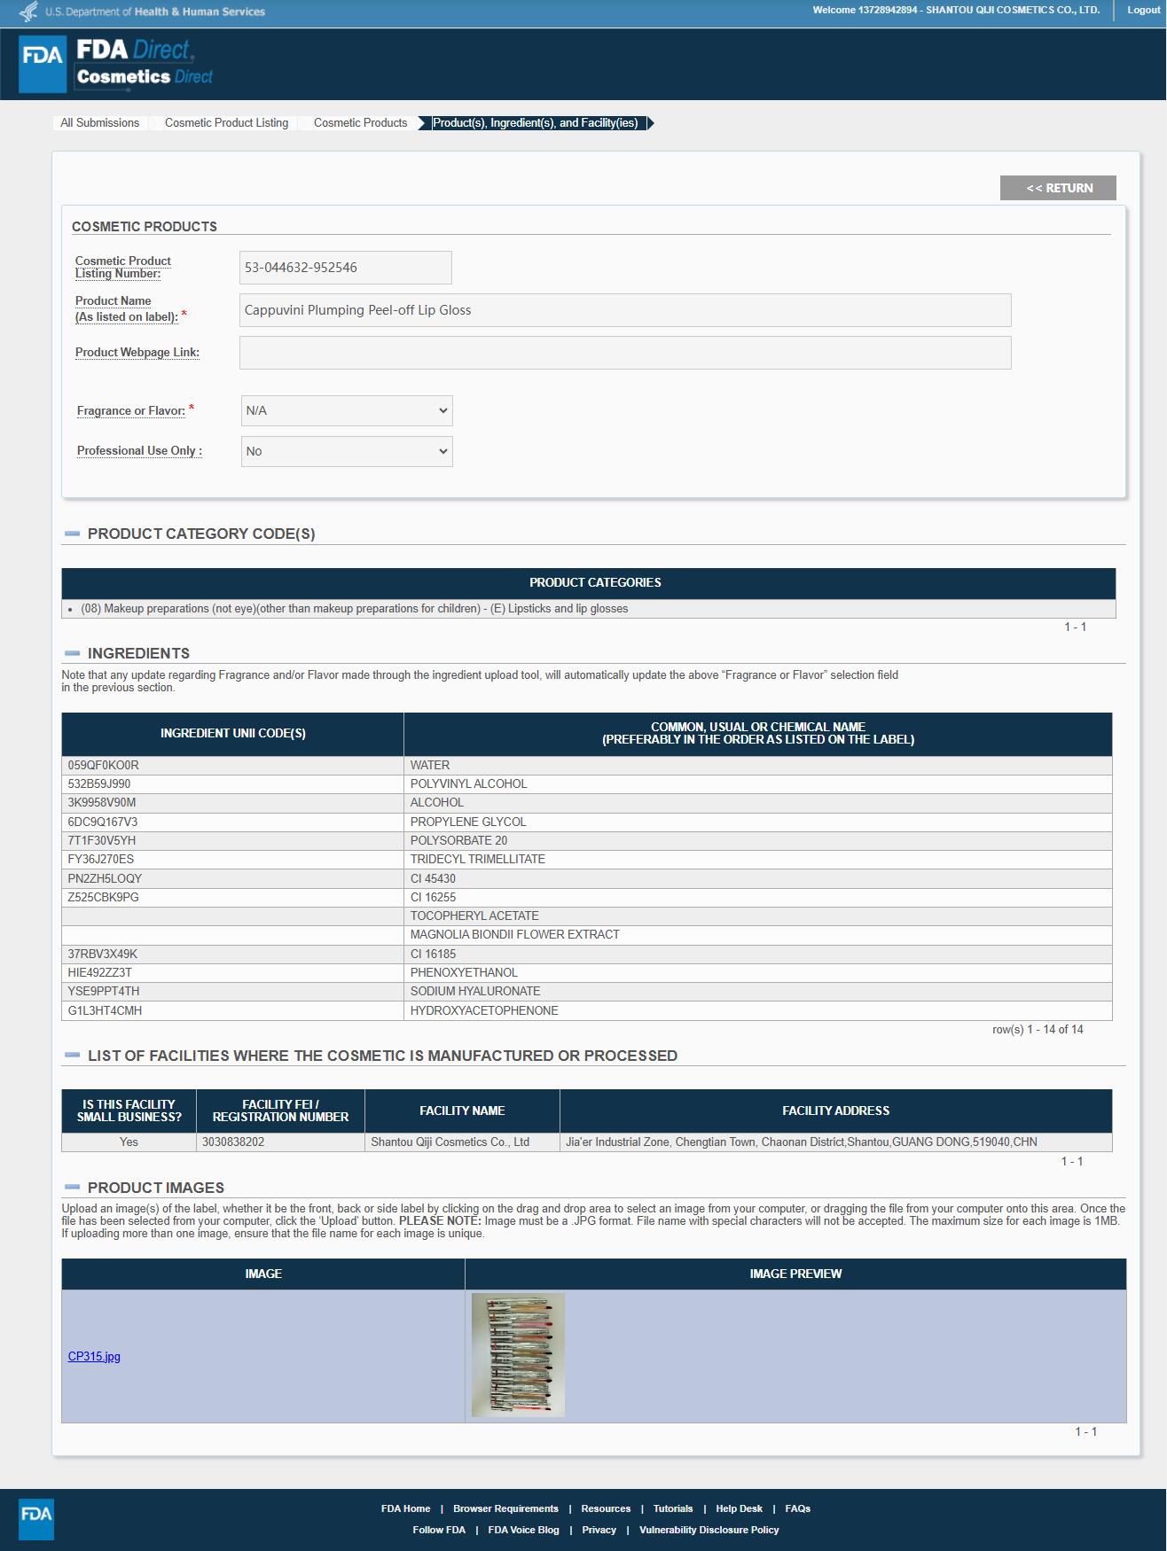Collapse the List of Facilities section
Screen dimensions: 1167x1551
coord(73,1056)
